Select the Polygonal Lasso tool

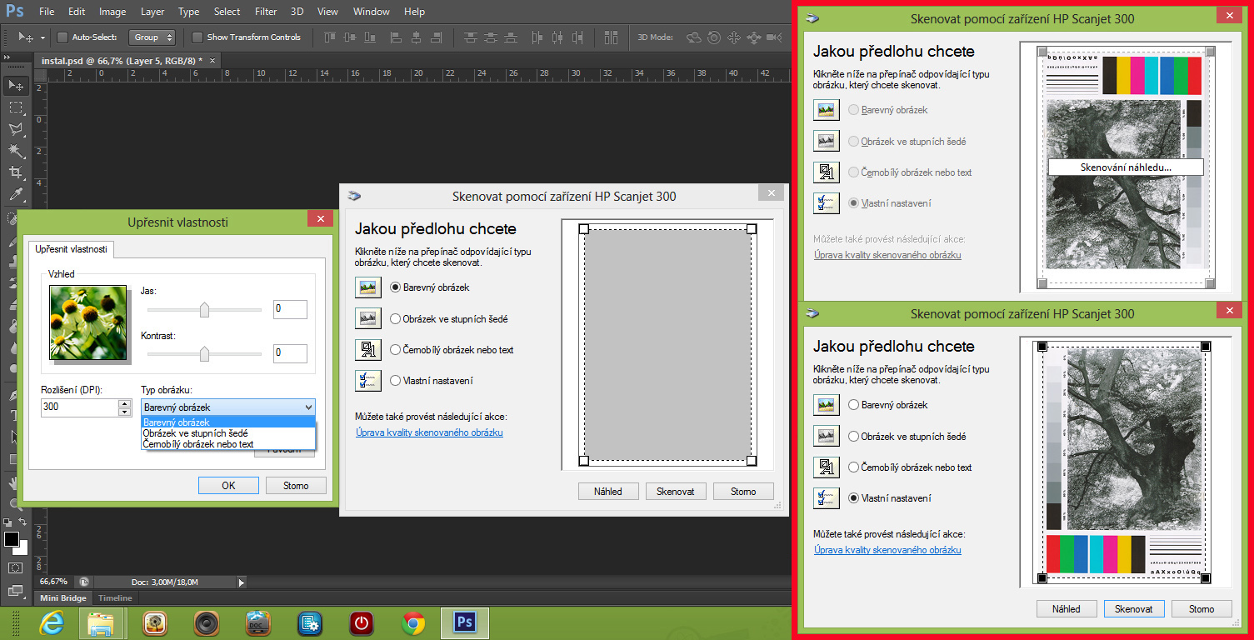[x=15, y=129]
